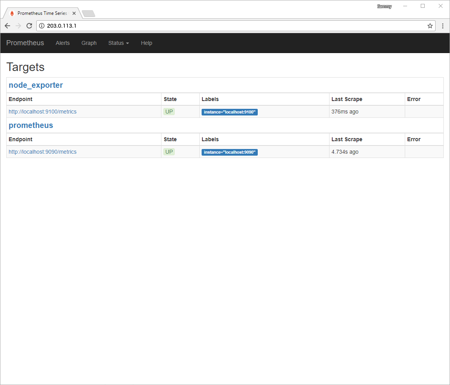The image size is (450, 385).
Task: Open the localhost:9090 metrics endpoint link
Action: coord(43,152)
